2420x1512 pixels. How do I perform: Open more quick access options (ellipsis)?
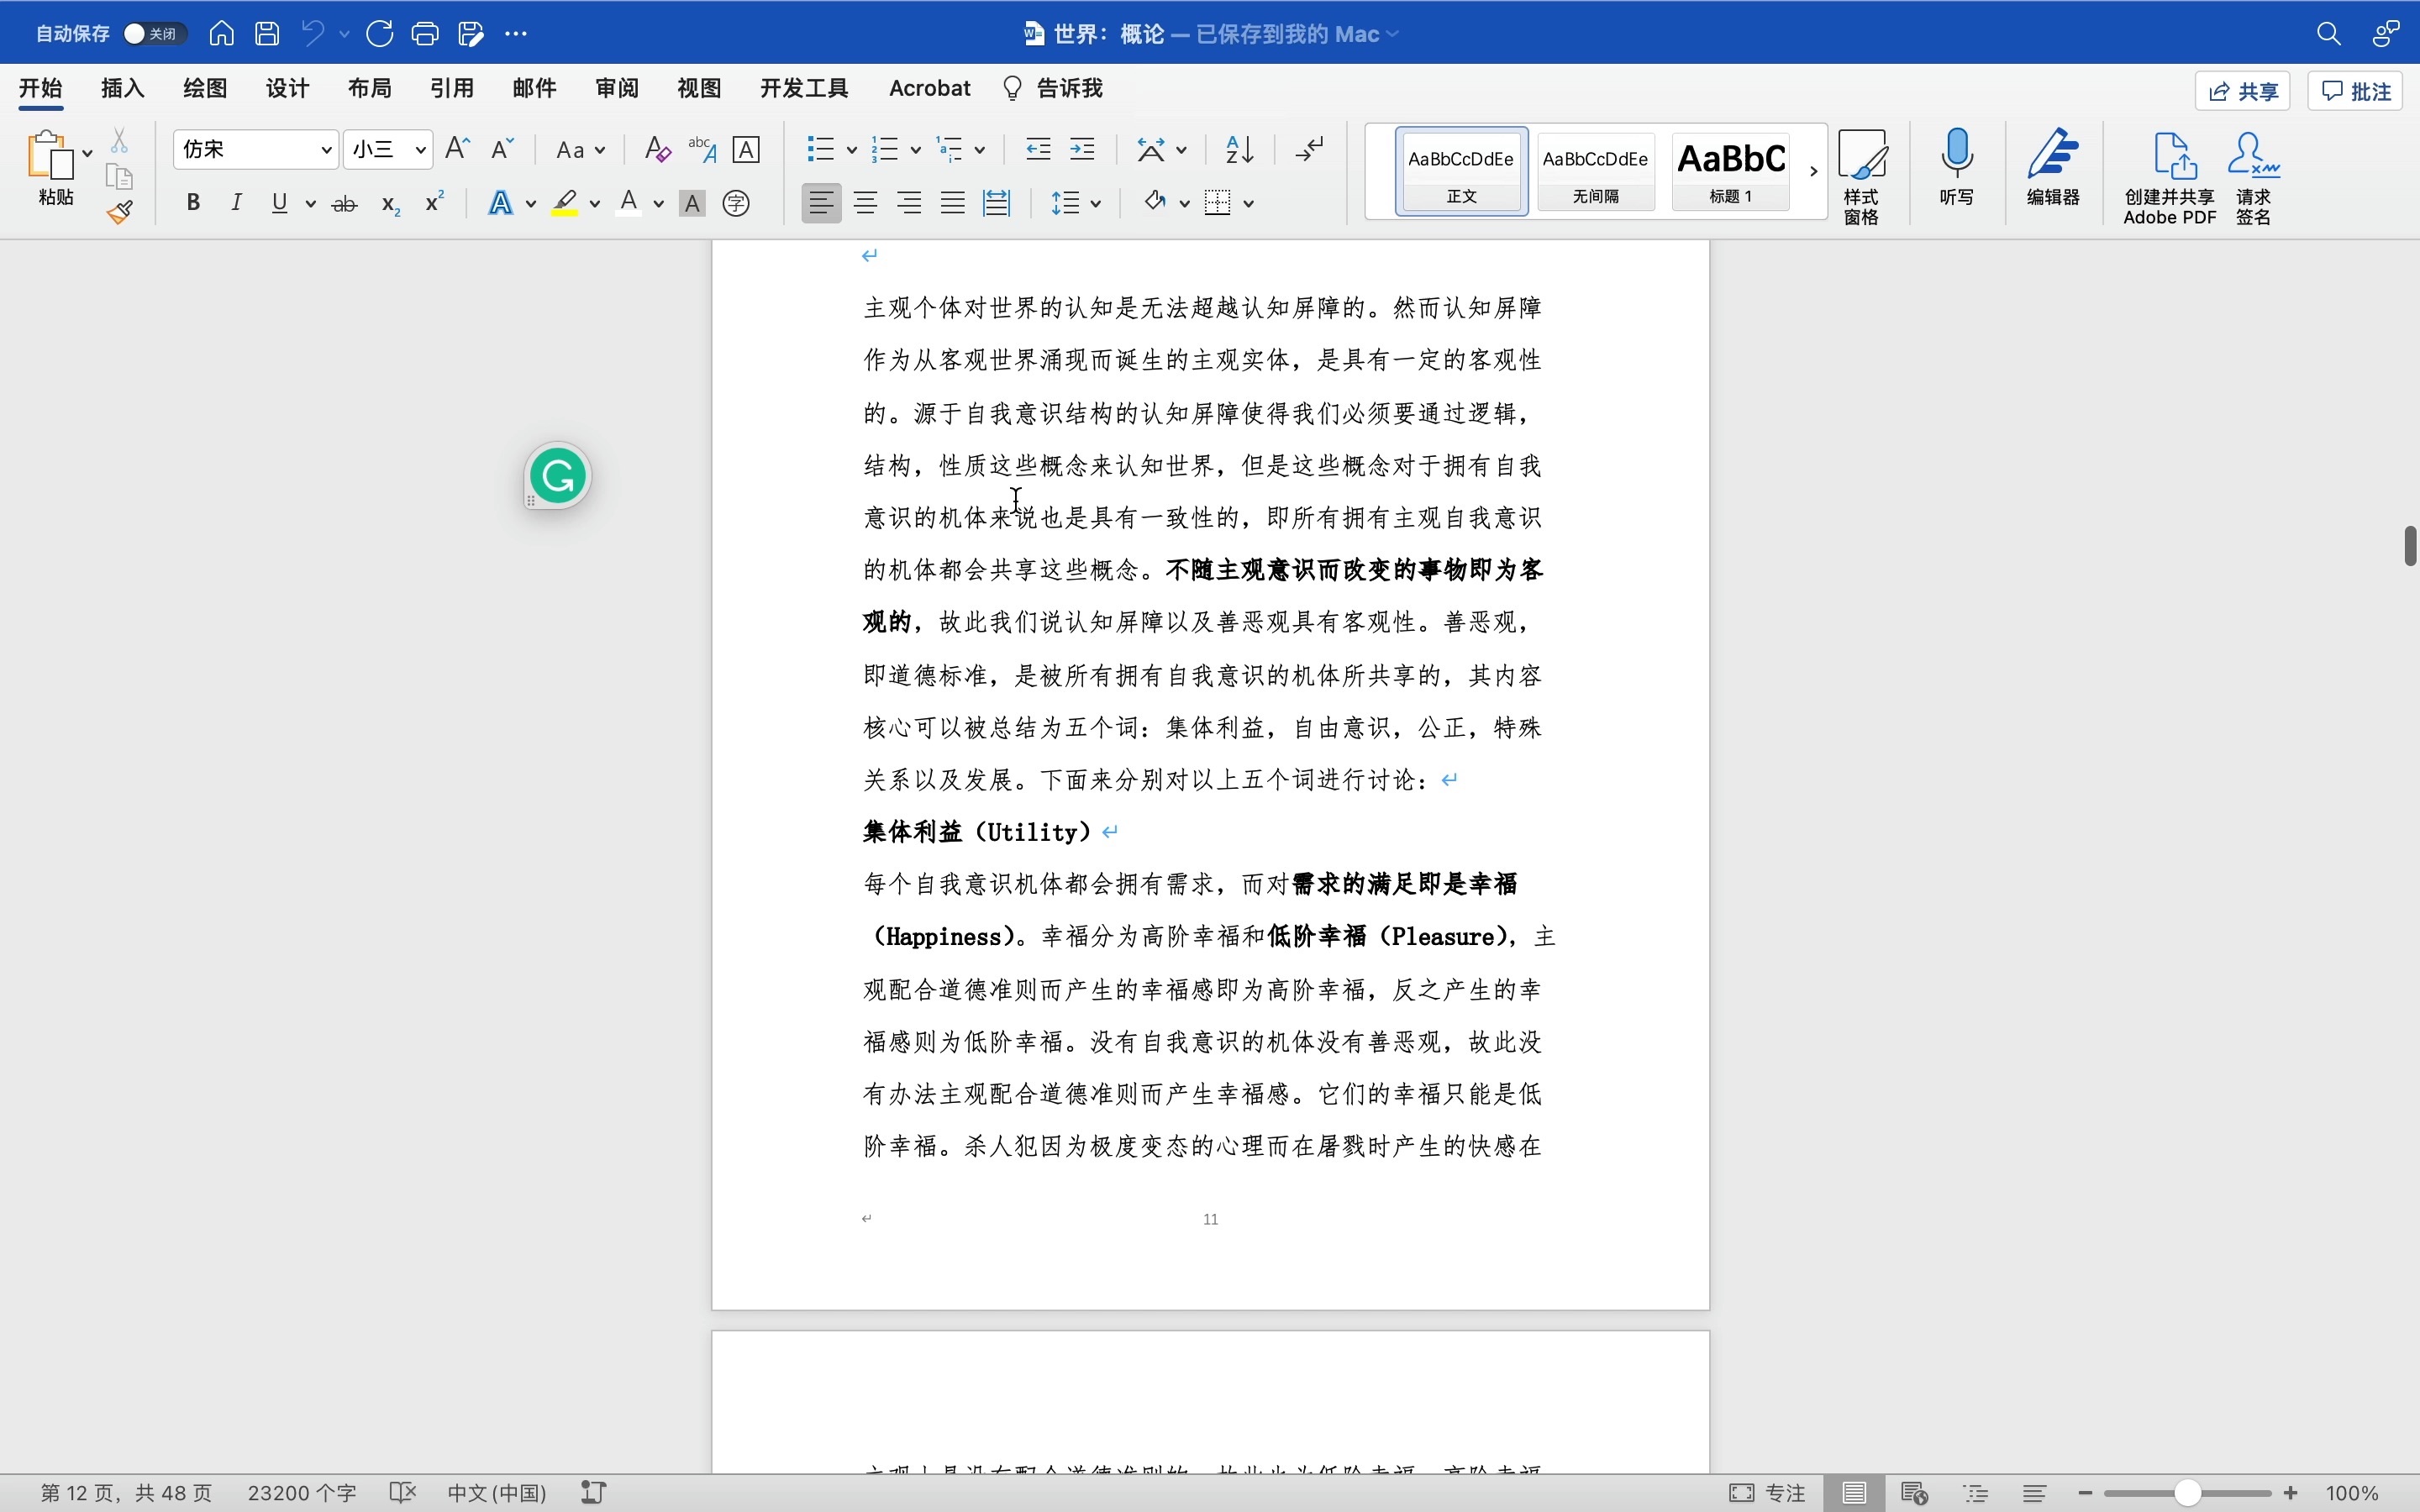tap(516, 34)
